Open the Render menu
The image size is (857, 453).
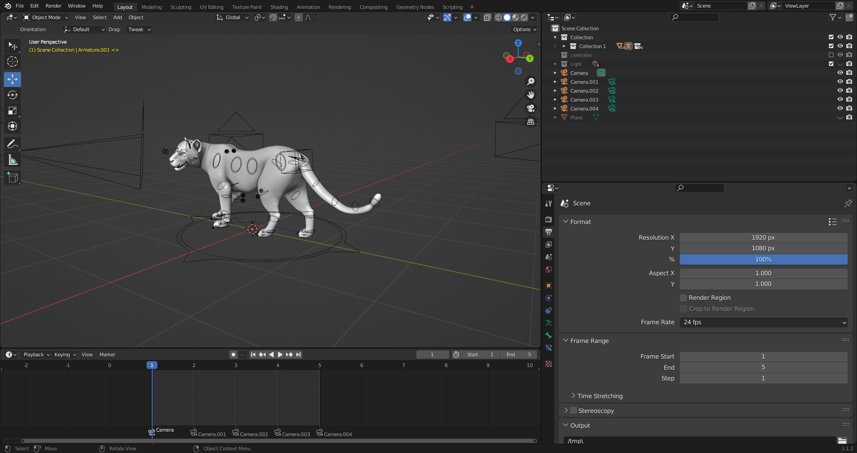tap(53, 6)
